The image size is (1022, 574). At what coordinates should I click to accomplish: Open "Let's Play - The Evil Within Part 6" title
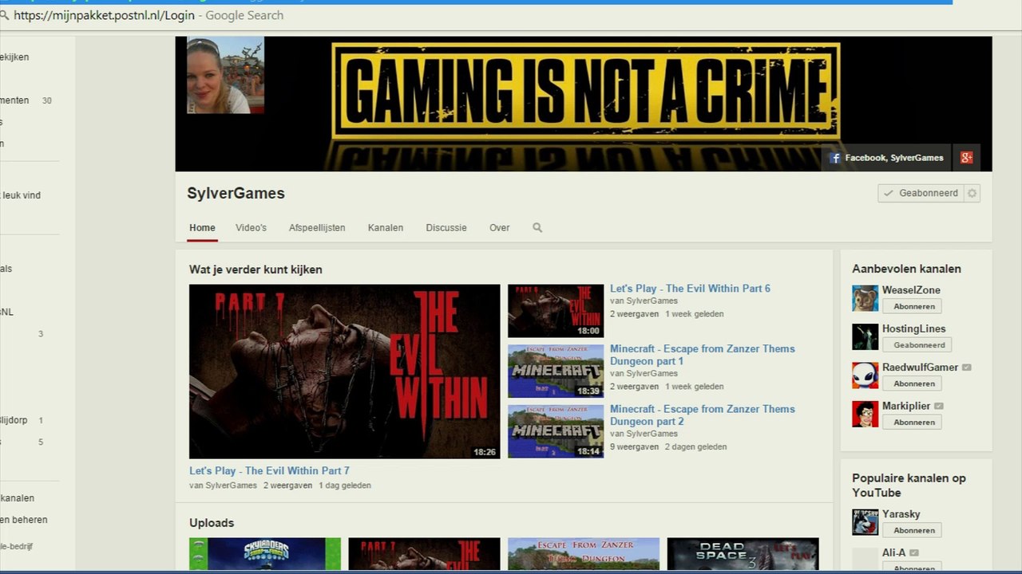(x=690, y=289)
